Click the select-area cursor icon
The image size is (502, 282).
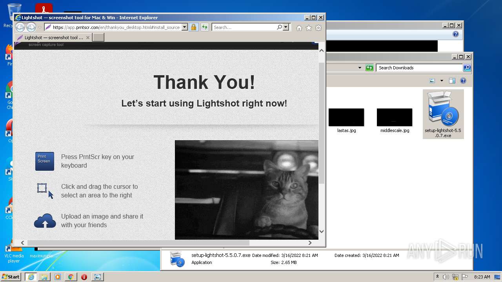[x=45, y=191]
